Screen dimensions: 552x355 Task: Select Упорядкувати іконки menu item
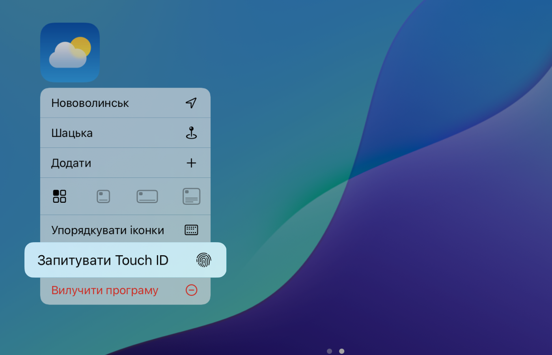125,230
